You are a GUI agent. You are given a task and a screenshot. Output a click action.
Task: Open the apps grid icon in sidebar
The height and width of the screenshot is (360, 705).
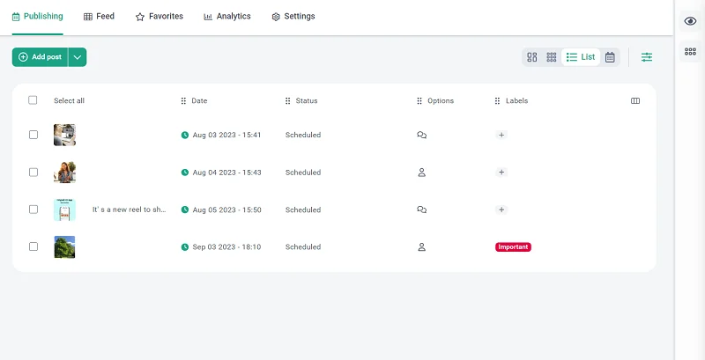(690, 52)
